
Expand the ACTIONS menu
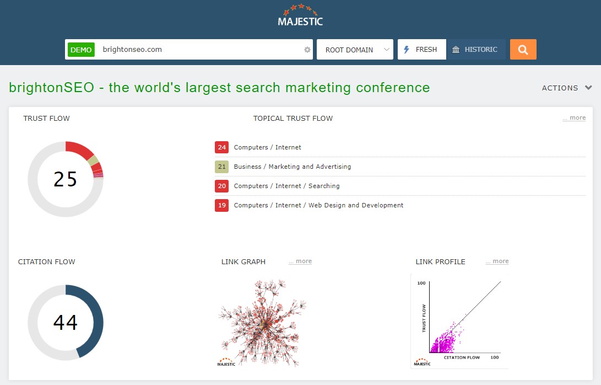567,88
